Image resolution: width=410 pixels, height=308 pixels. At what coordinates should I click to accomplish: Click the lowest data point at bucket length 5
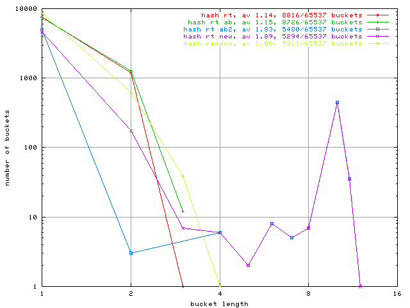[248, 265]
